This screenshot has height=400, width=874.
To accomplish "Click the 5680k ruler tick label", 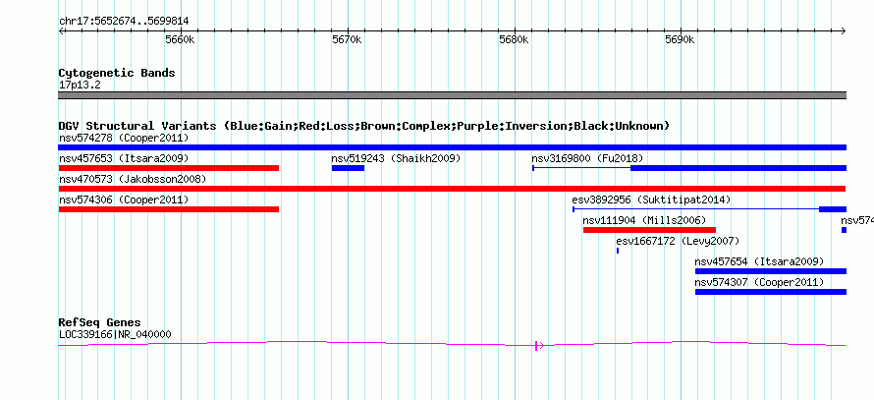I will pyautogui.click(x=514, y=39).
